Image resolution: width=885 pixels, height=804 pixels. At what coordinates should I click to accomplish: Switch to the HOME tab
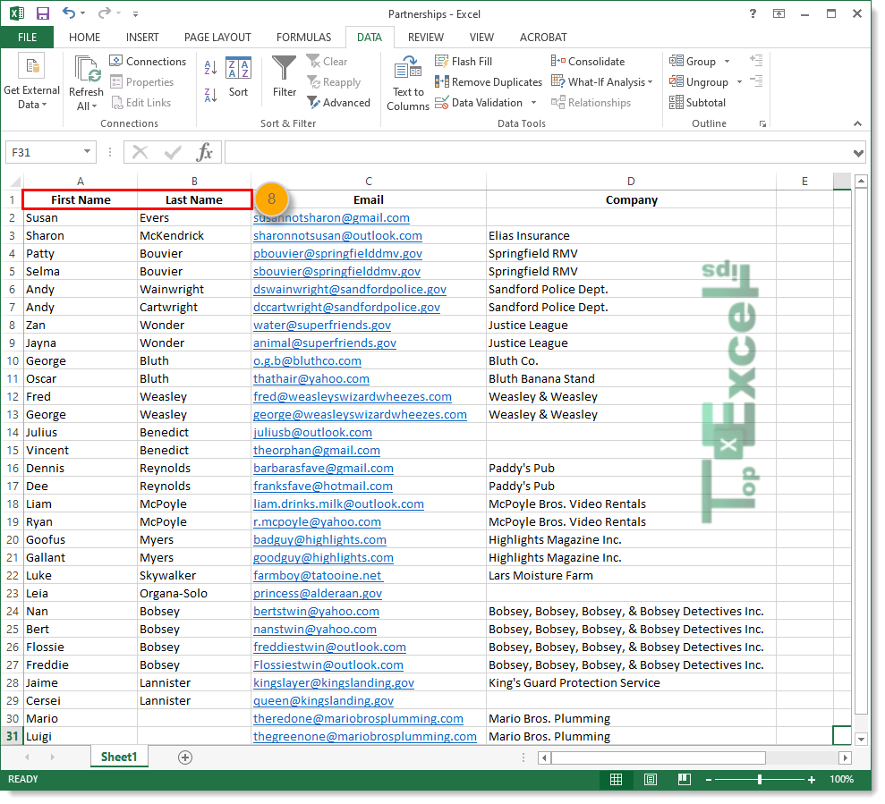click(85, 38)
